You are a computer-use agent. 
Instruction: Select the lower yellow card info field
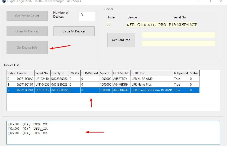179,43
